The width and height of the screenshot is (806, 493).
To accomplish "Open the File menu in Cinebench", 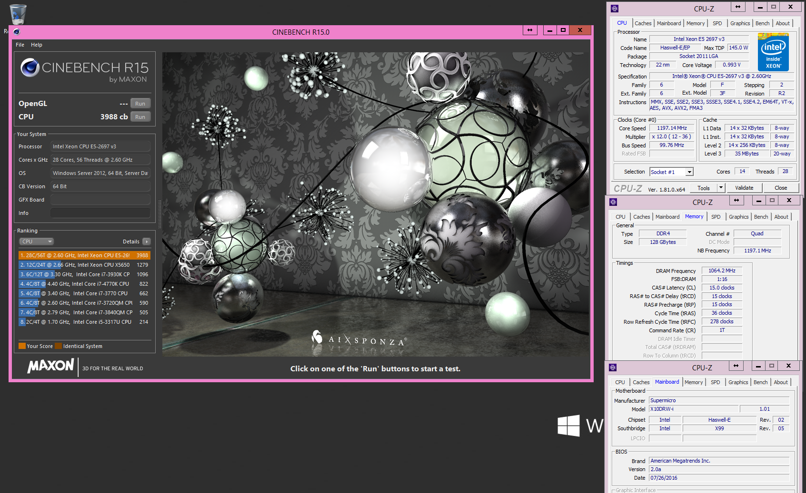I will (20, 45).
